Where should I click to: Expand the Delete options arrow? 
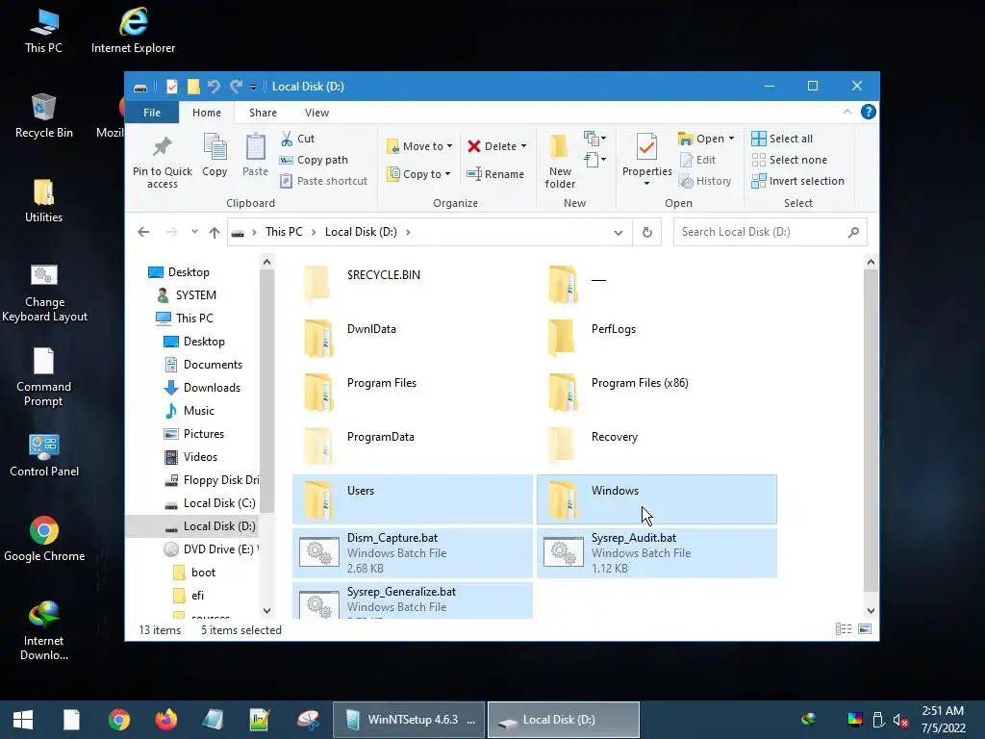click(x=523, y=146)
